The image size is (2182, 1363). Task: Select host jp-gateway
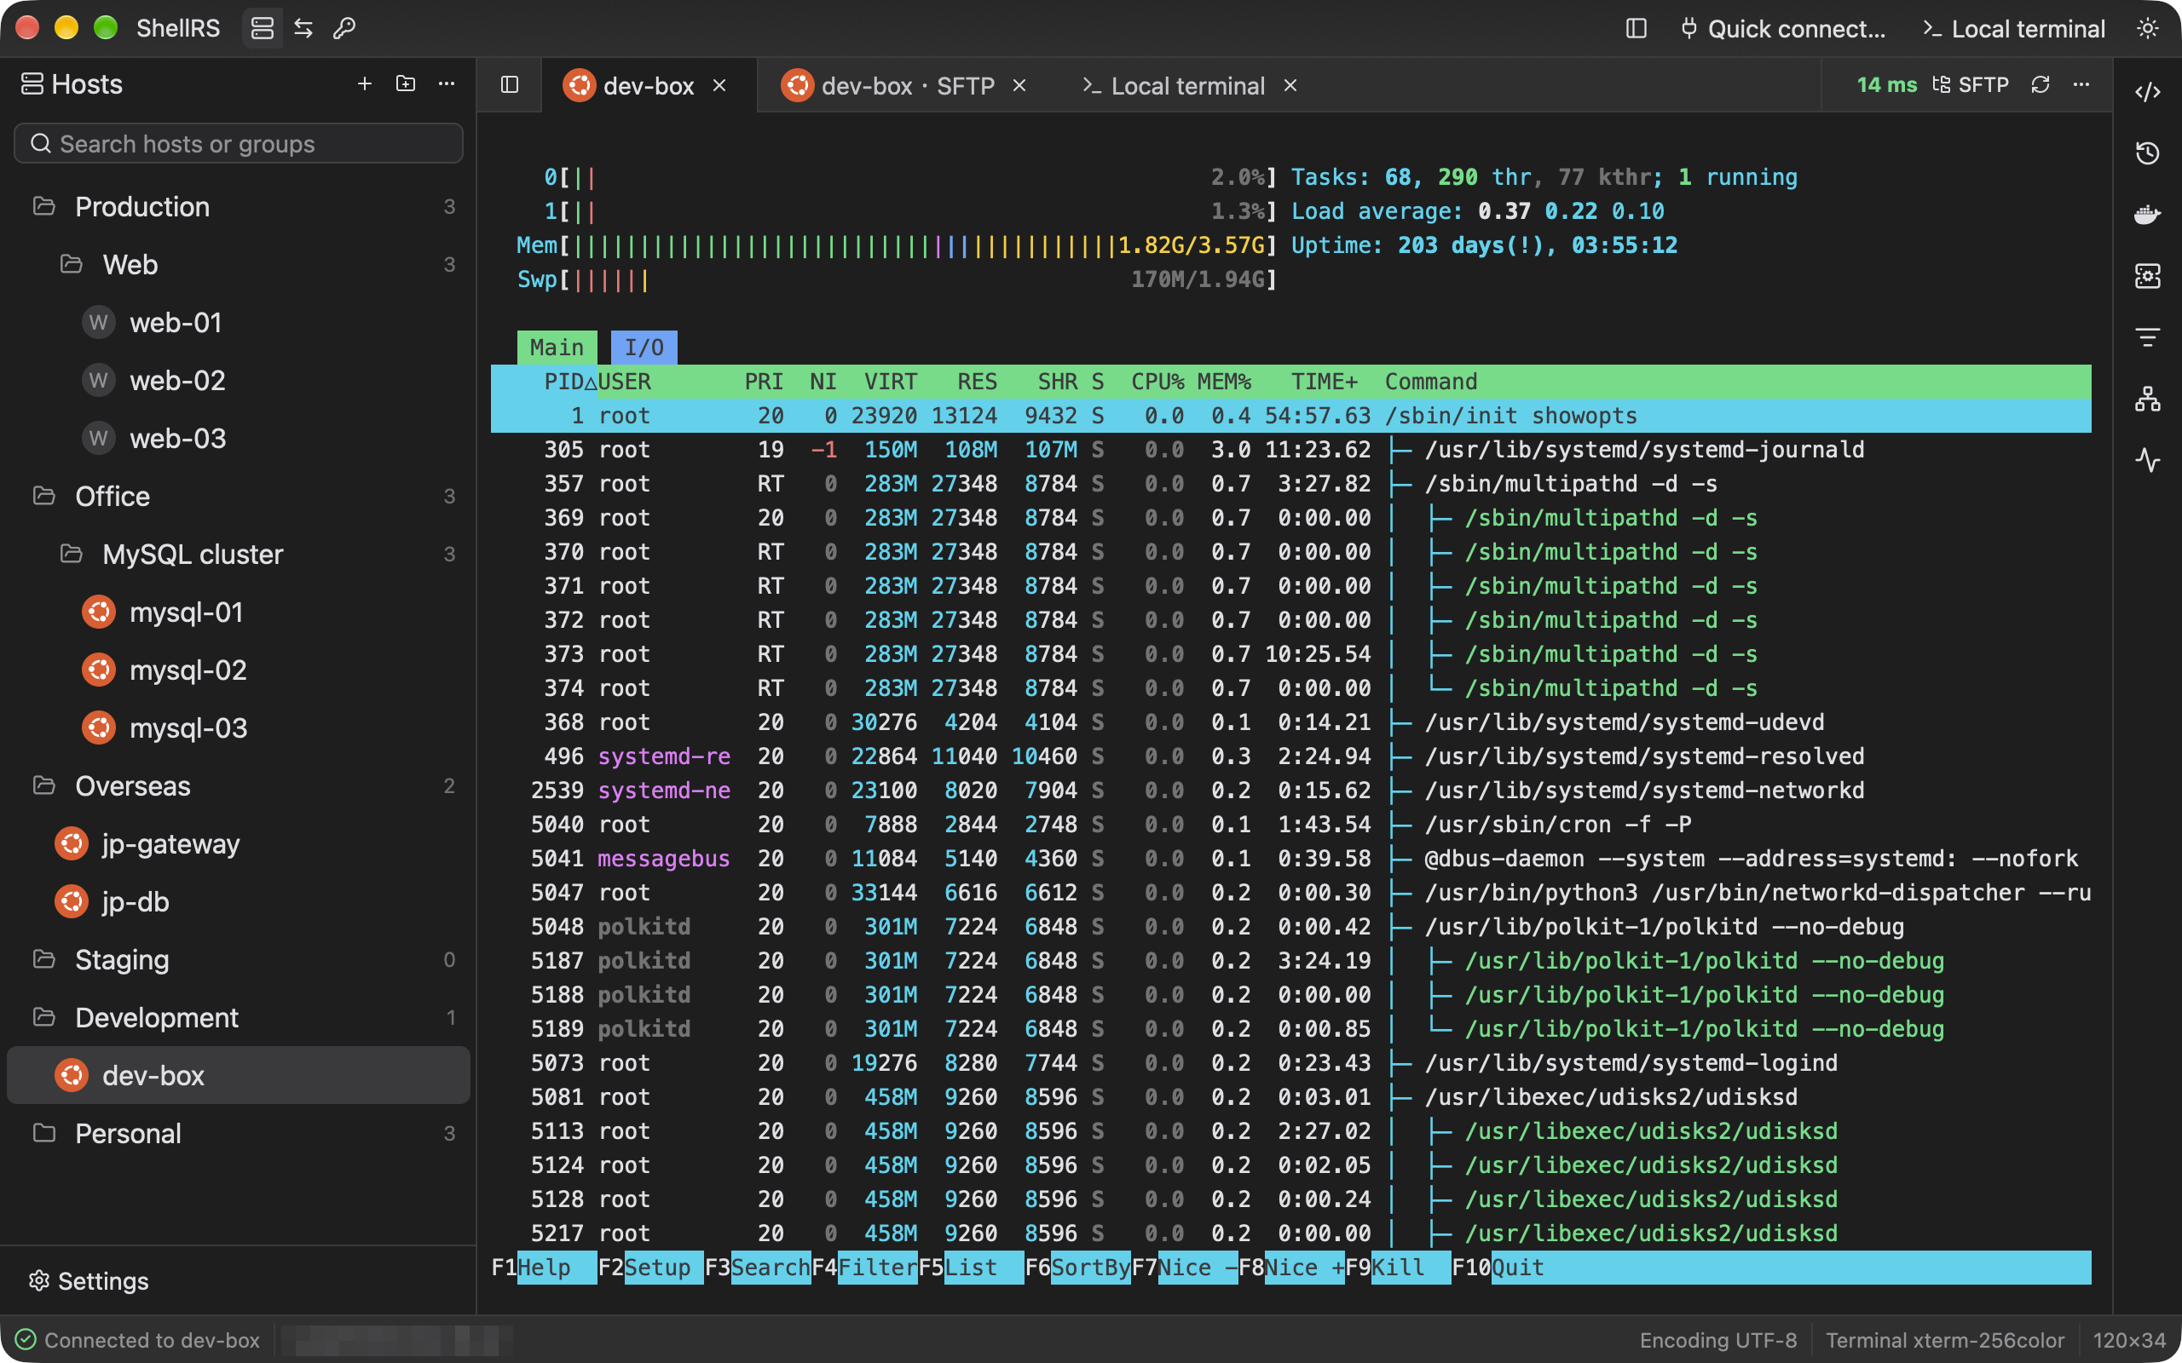(x=239, y=843)
